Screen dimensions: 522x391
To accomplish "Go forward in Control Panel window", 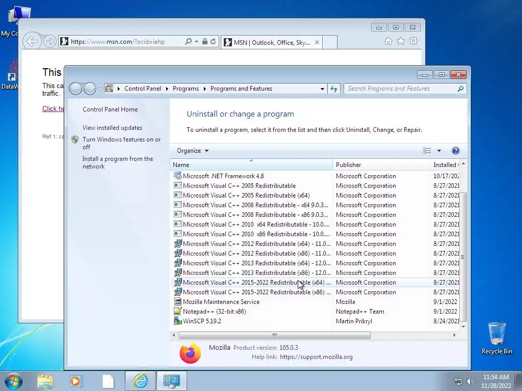I will 90,89.
